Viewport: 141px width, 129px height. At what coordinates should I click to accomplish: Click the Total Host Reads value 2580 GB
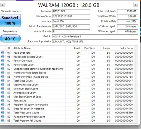click(x=128, y=11)
